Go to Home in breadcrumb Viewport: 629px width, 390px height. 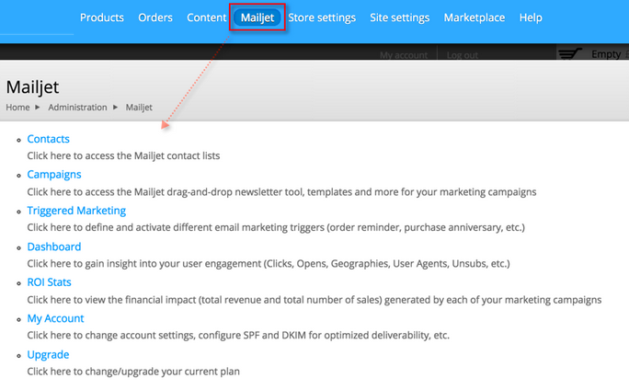[17, 108]
